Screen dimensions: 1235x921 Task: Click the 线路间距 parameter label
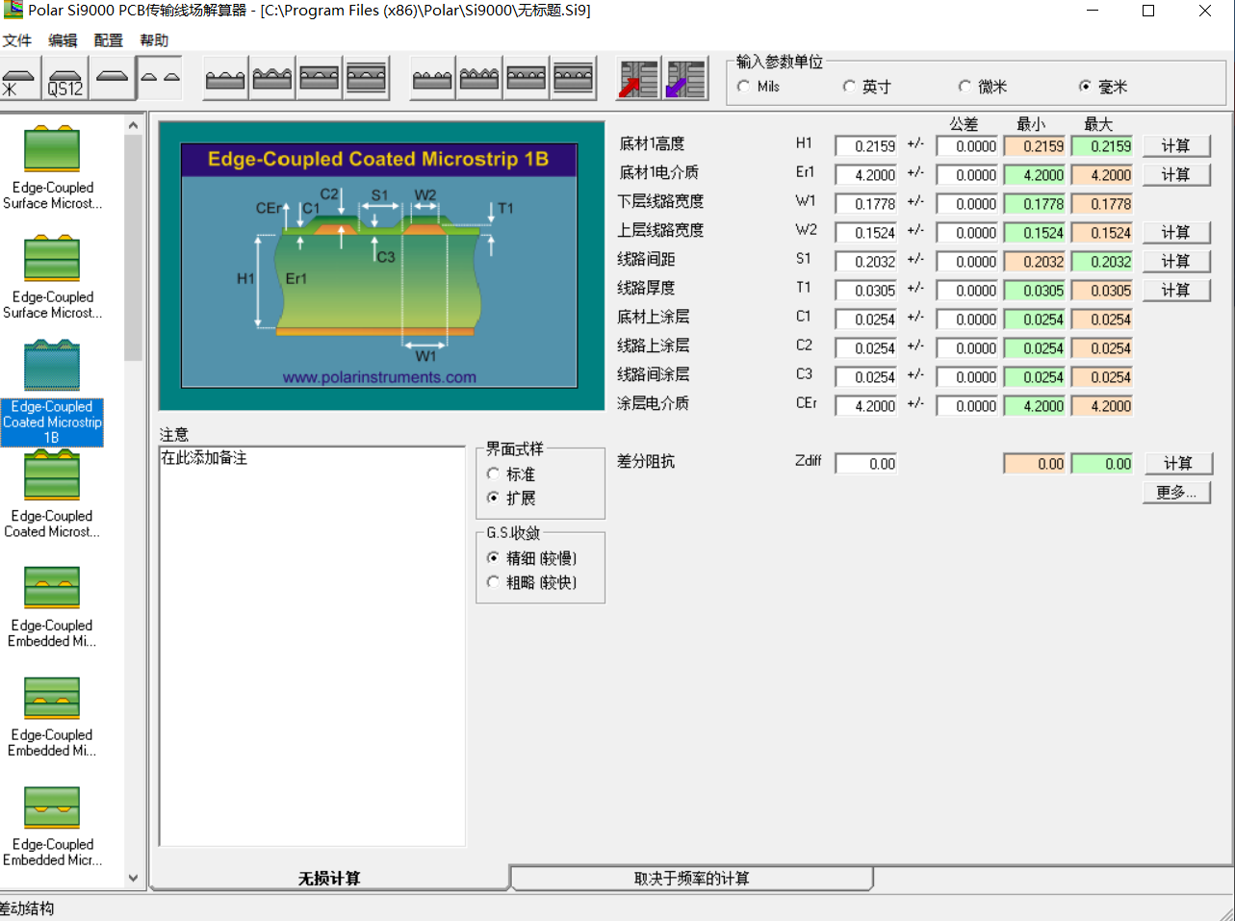(x=646, y=260)
